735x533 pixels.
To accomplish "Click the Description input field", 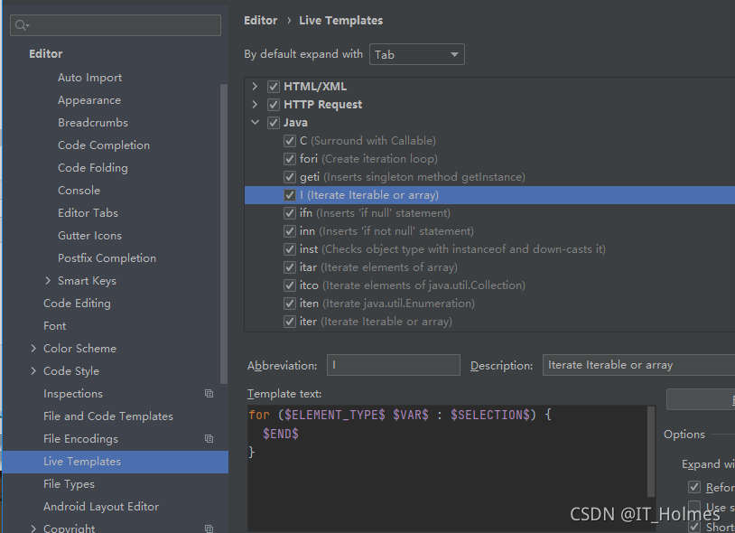I will (639, 365).
